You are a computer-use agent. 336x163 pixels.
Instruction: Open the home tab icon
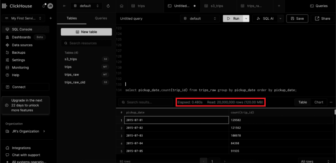121,6
